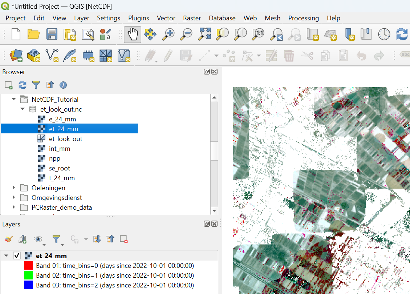Image resolution: width=410 pixels, height=294 pixels.
Task: Open the Temporal Controller panel
Action: point(384,35)
